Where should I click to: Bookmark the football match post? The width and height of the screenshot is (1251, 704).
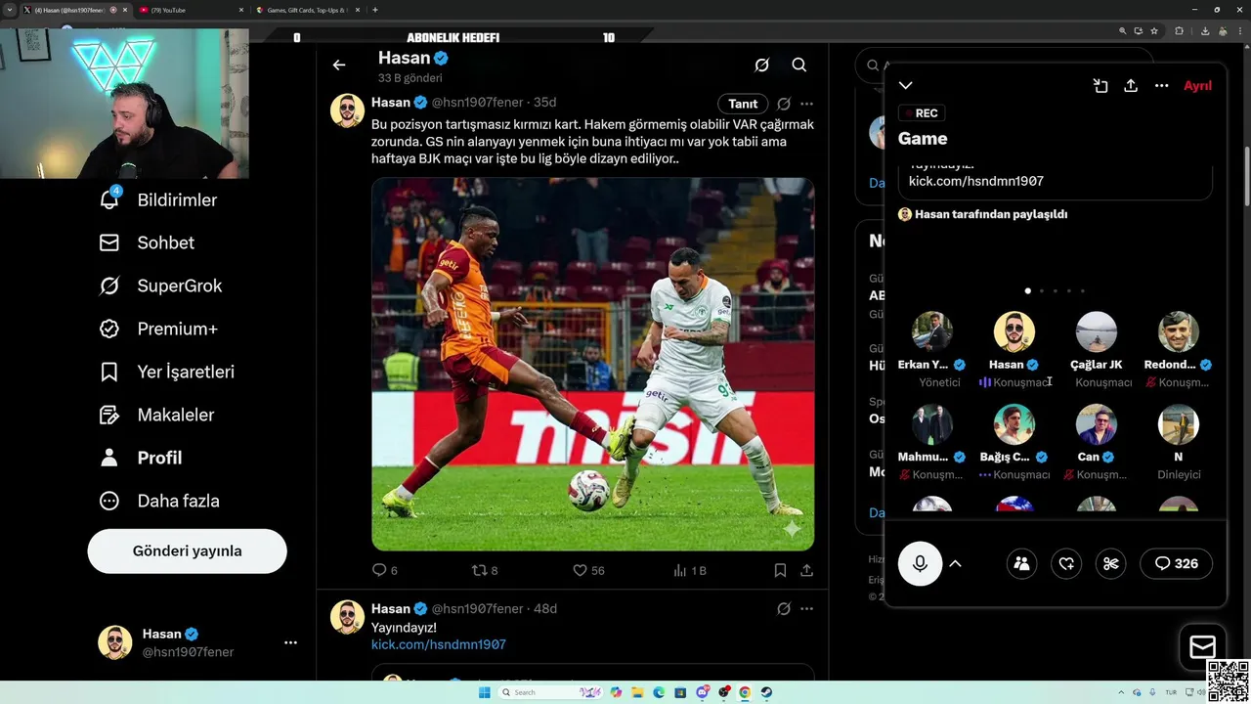click(x=780, y=570)
